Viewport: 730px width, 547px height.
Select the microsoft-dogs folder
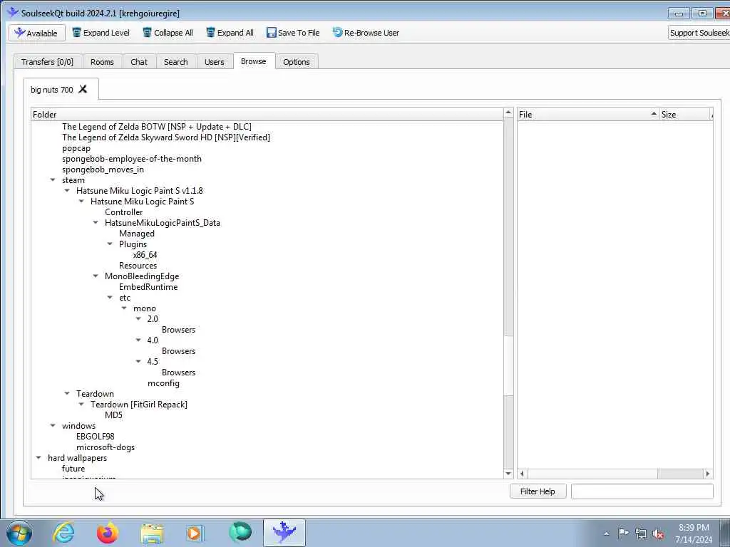tap(106, 447)
